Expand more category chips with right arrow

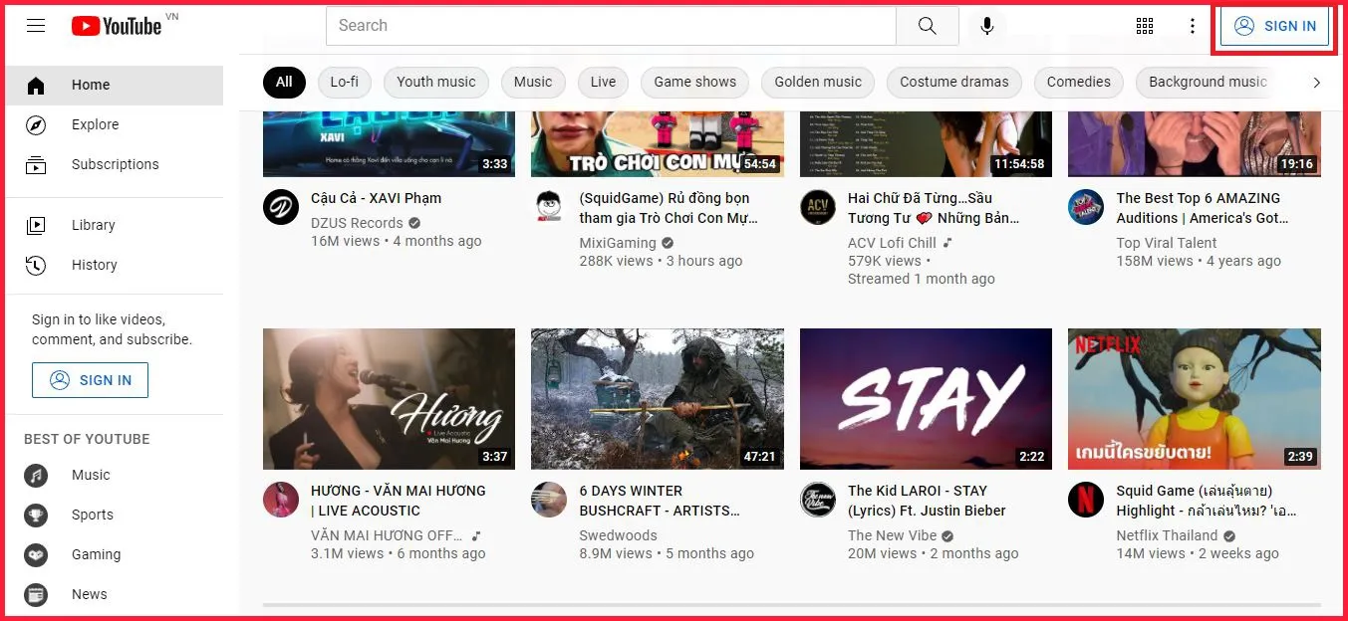click(x=1316, y=83)
